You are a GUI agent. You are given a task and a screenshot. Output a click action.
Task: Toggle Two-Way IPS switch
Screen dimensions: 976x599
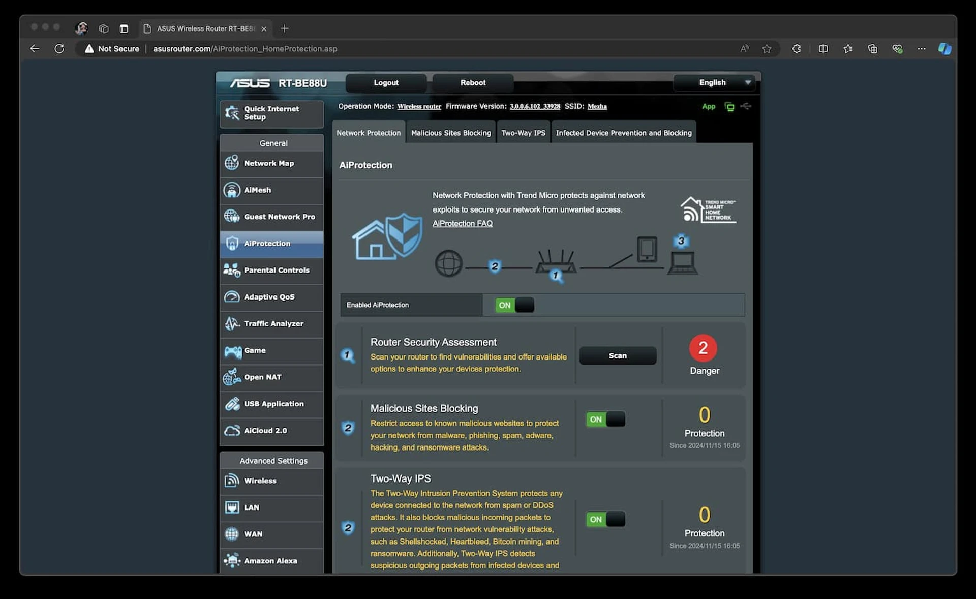click(x=605, y=519)
